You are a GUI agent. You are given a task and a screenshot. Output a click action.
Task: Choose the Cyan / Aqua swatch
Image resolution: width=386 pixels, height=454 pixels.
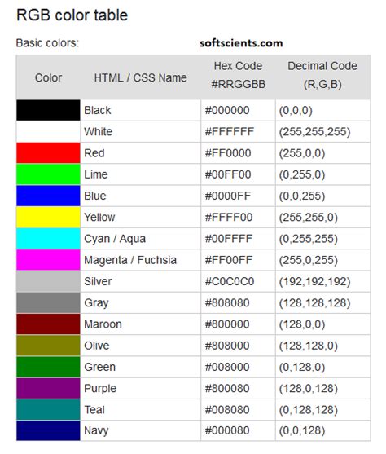(48, 239)
